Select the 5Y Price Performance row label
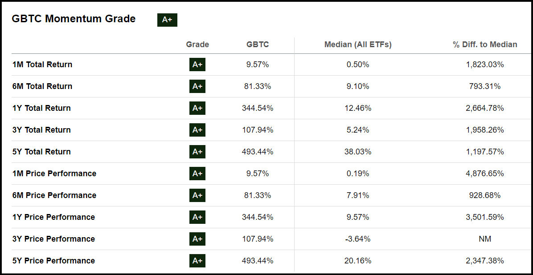The height and width of the screenshot is (275, 533). [53, 261]
